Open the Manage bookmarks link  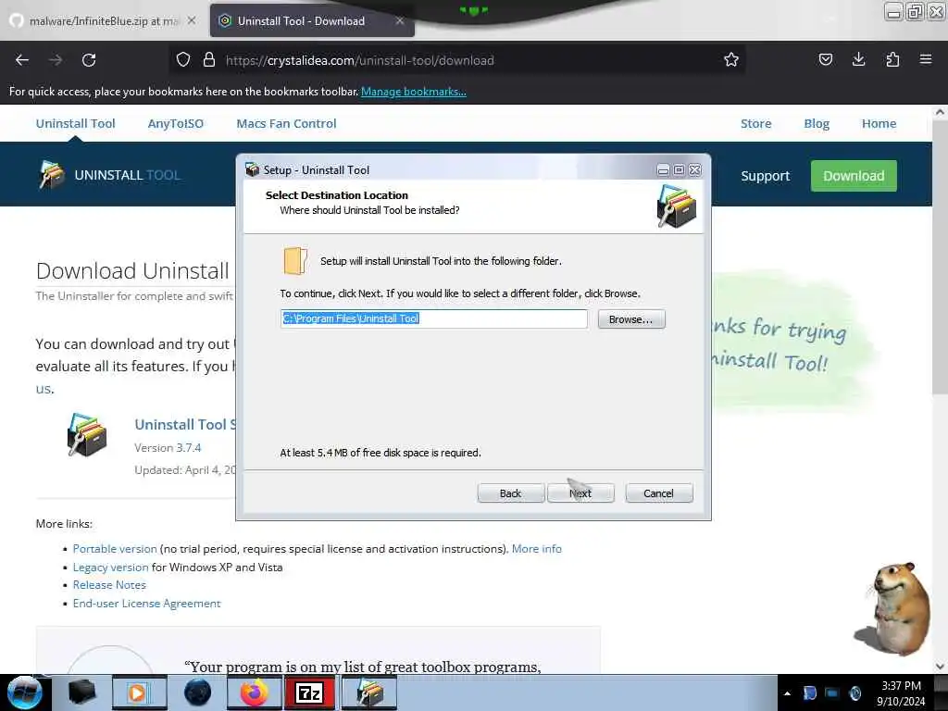pyautogui.click(x=414, y=92)
